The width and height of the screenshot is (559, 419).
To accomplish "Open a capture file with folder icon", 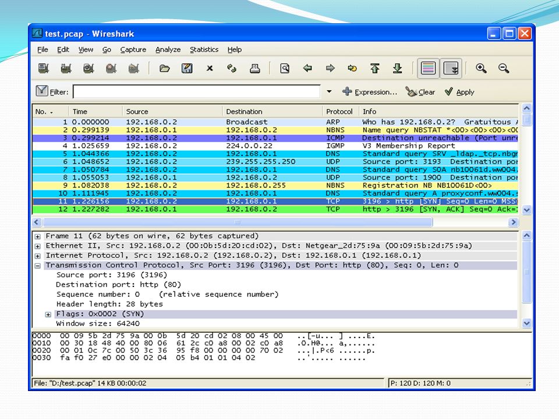I will click(x=164, y=68).
